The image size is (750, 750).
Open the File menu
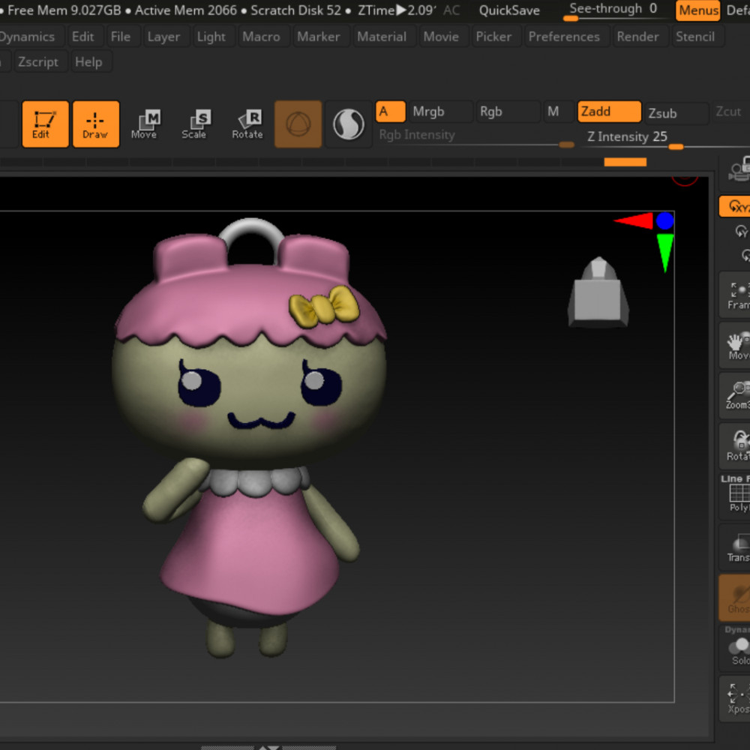(x=121, y=36)
